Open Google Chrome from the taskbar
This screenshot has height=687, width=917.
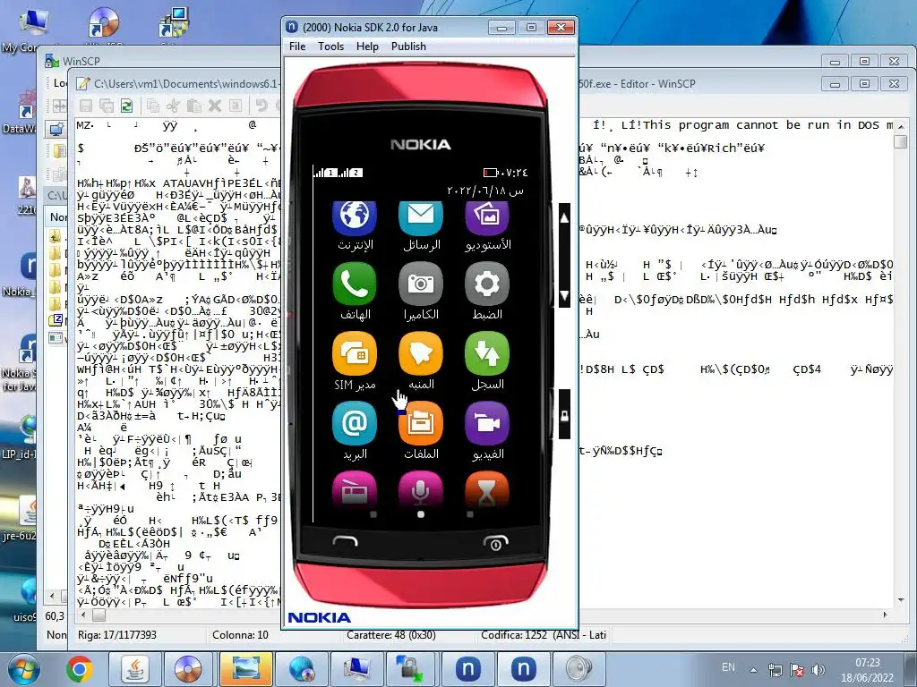point(80,669)
